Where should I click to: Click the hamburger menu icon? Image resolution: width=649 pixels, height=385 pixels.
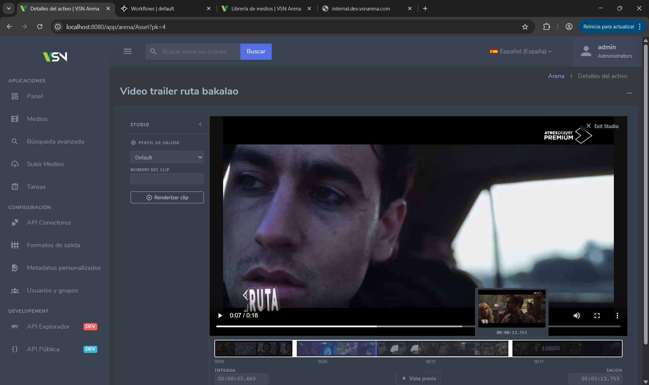click(127, 51)
